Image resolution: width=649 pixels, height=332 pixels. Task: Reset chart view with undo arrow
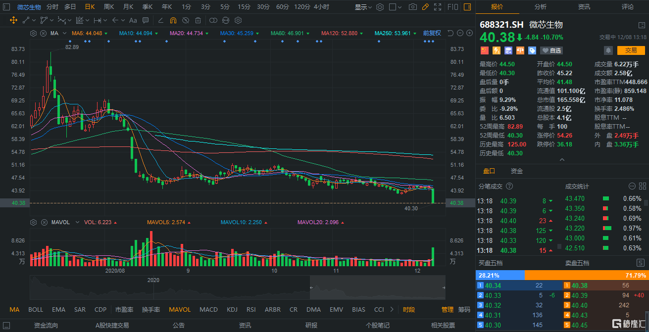click(x=450, y=33)
